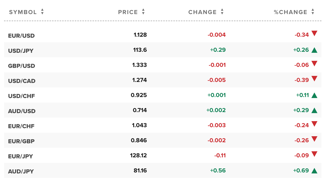Select the EUR/CHF price 1.043
The height and width of the screenshot is (189, 328).
(x=140, y=125)
